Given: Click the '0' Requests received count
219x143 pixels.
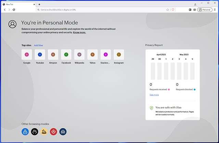Looking at the screenshot, I should click(151, 84).
